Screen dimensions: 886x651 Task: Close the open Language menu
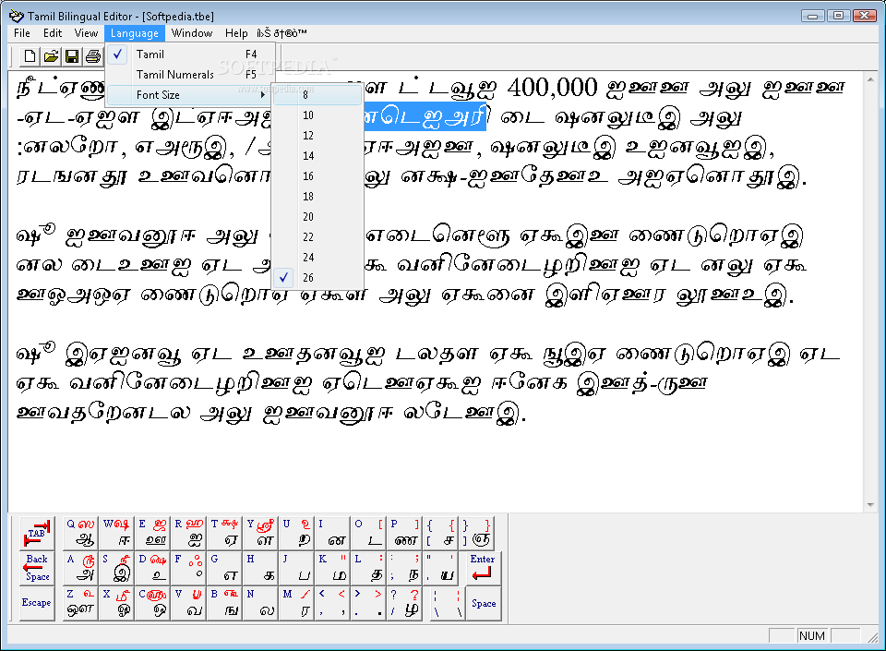point(135,33)
